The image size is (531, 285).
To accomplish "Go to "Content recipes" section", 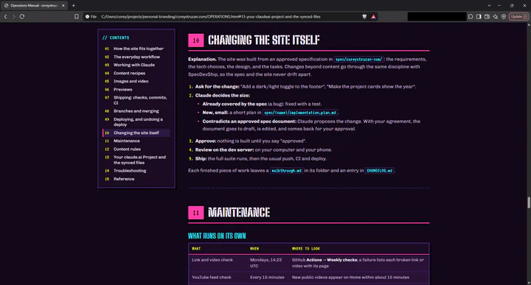I will click(x=129, y=73).
